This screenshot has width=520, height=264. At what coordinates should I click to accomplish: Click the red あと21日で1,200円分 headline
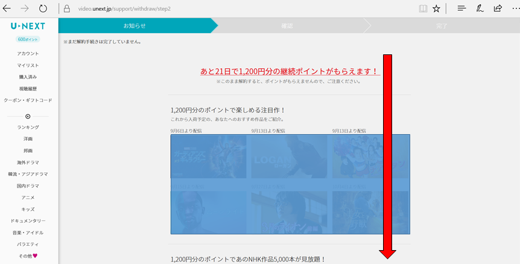(289, 71)
